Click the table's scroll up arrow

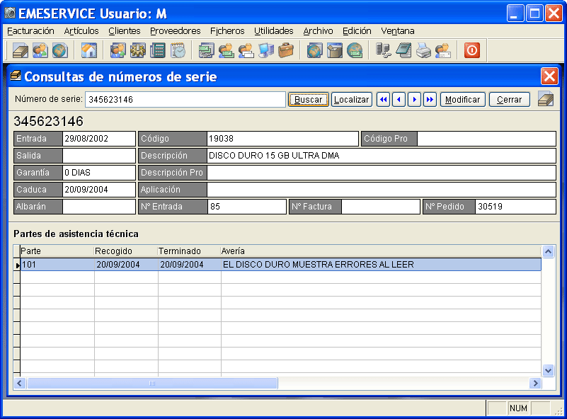[x=548, y=252]
